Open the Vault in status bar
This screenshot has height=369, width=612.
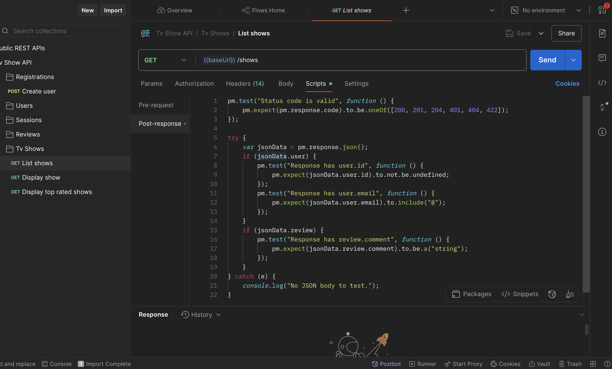click(x=540, y=364)
